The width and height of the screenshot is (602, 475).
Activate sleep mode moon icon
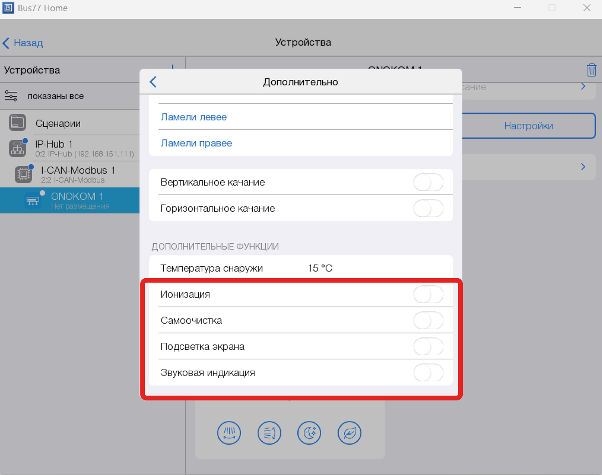point(309,433)
